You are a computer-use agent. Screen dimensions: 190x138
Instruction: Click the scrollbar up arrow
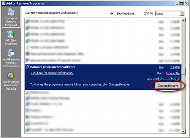coord(184,20)
